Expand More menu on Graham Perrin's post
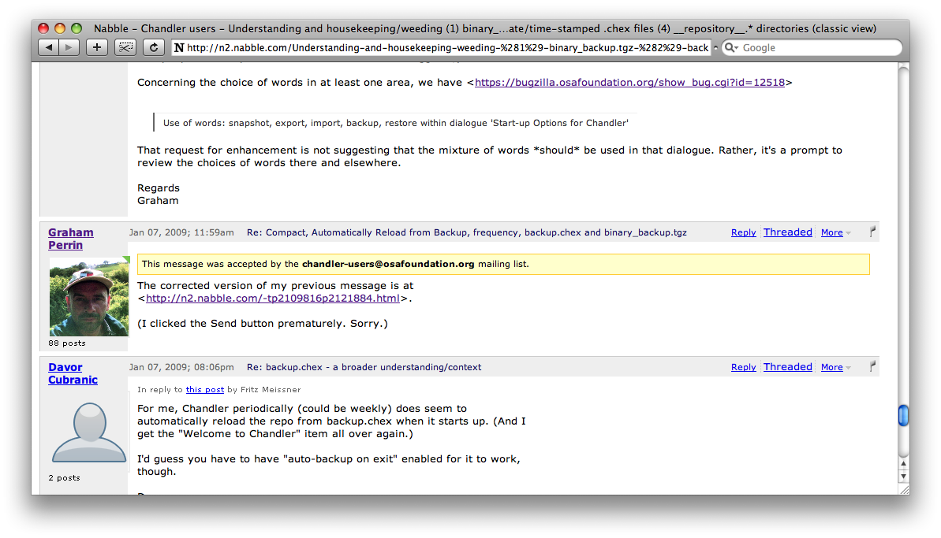The image size is (941, 538). click(x=835, y=233)
